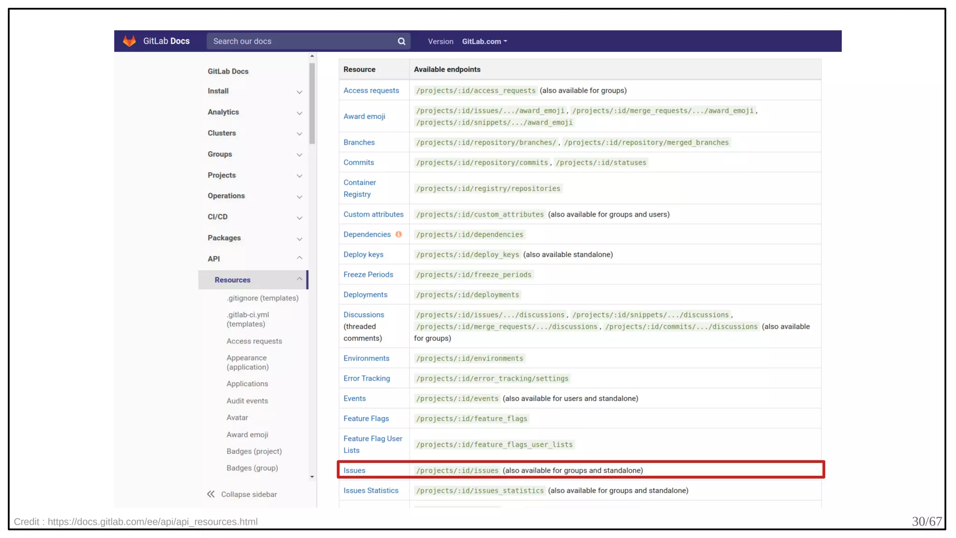Open Award emoji table link

point(364,117)
